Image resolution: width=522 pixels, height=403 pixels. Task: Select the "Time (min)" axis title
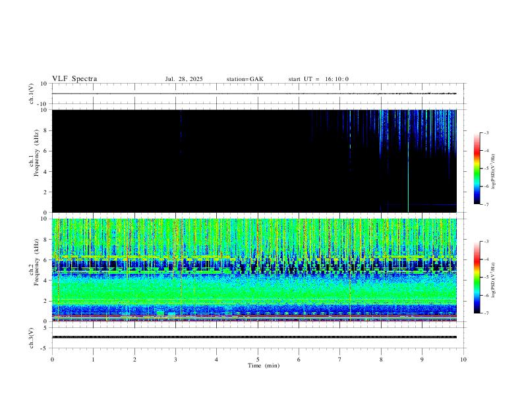264,365
